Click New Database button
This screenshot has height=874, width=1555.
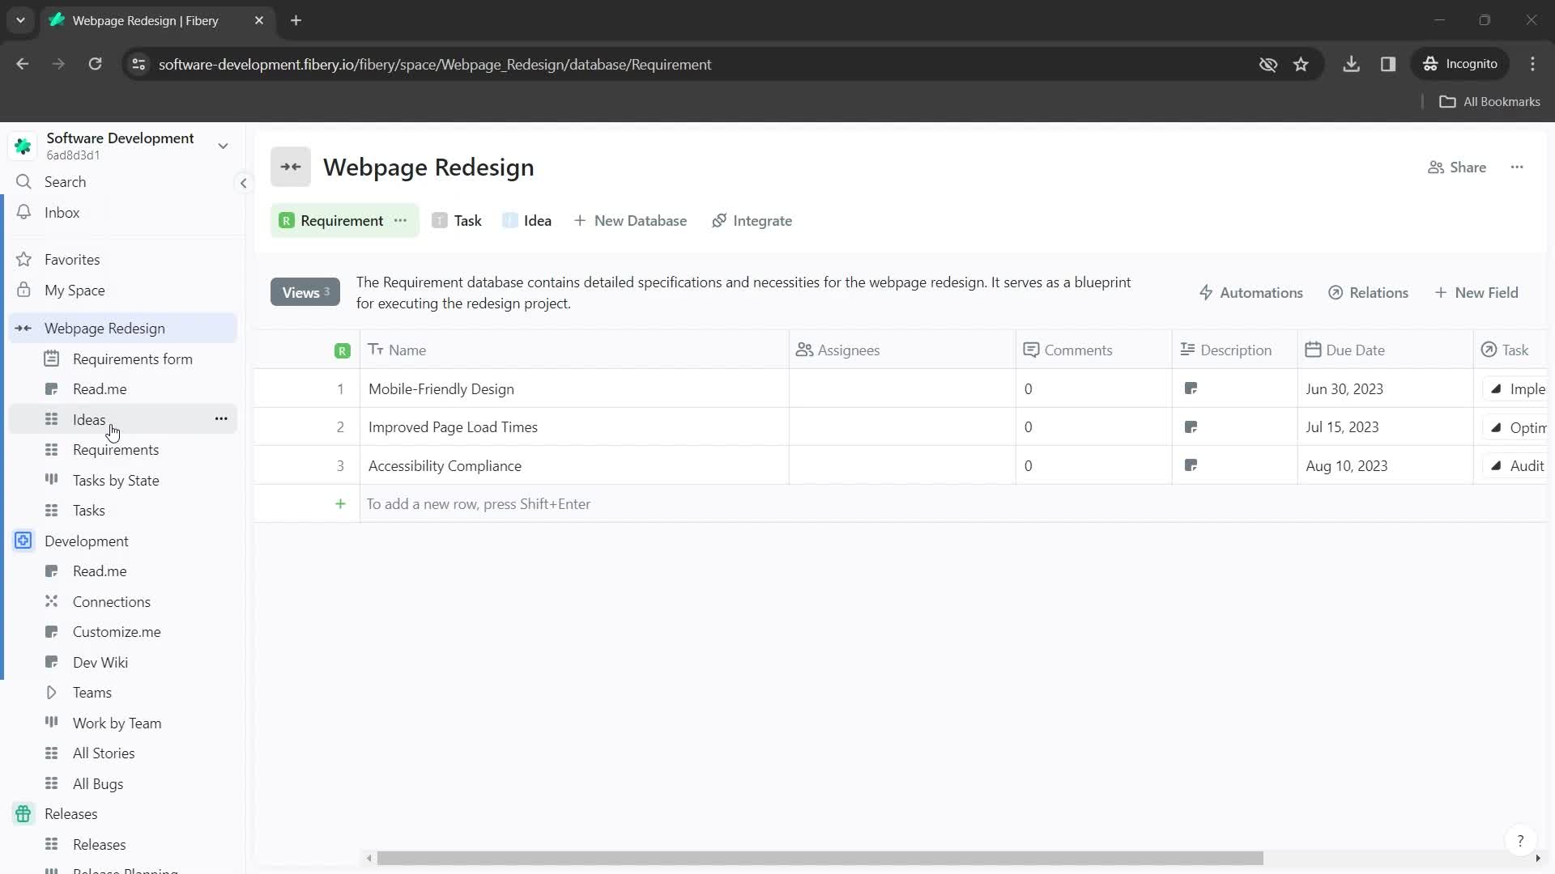coord(630,221)
